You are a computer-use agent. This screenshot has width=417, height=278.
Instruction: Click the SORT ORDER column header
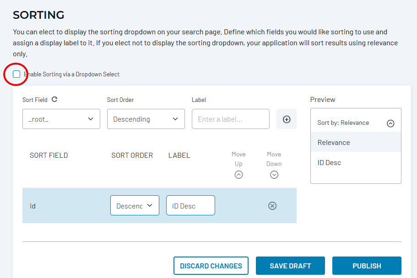132,155
